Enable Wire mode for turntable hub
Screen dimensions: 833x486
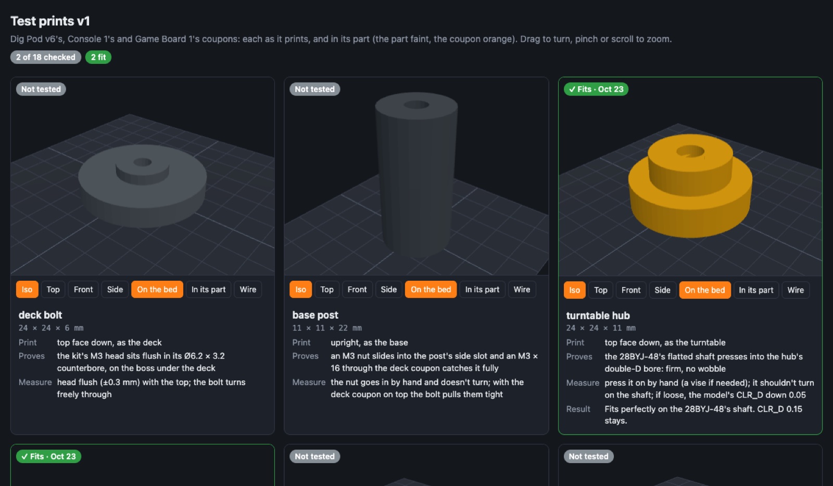[796, 290]
